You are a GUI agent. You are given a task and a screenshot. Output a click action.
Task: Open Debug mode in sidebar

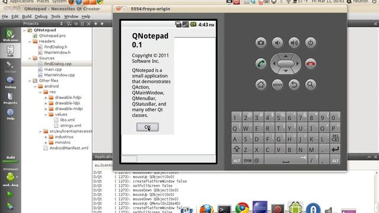point(10,82)
